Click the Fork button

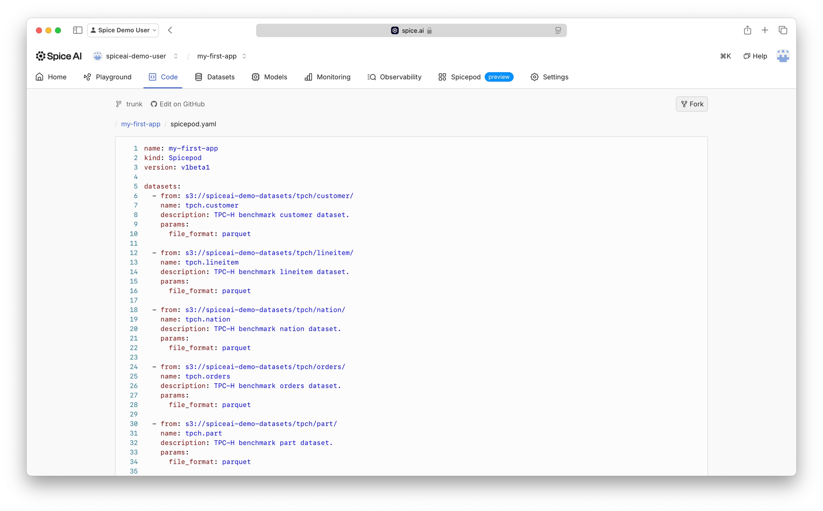coord(692,104)
